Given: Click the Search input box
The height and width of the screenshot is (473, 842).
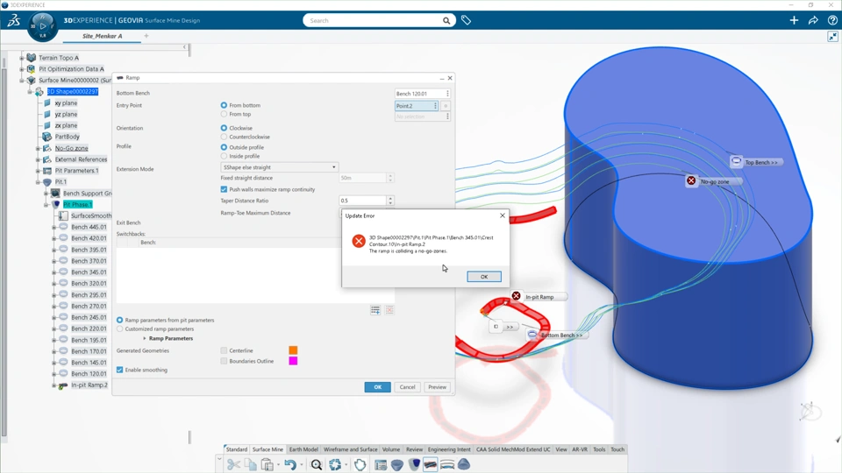Looking at the screenshot, I should tap(375, 20).
